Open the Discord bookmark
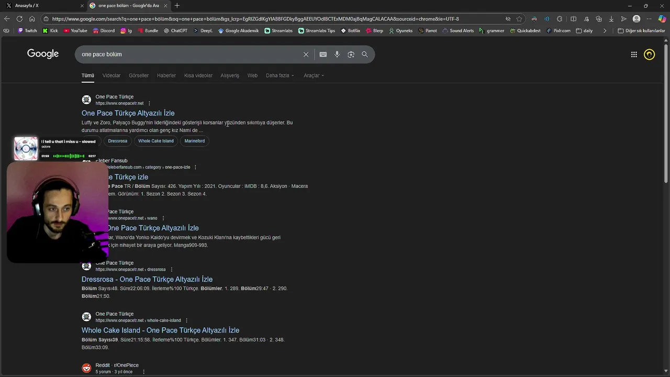This screenshot has width=670, height=377. pyautogui.click(x=104, y=31)
